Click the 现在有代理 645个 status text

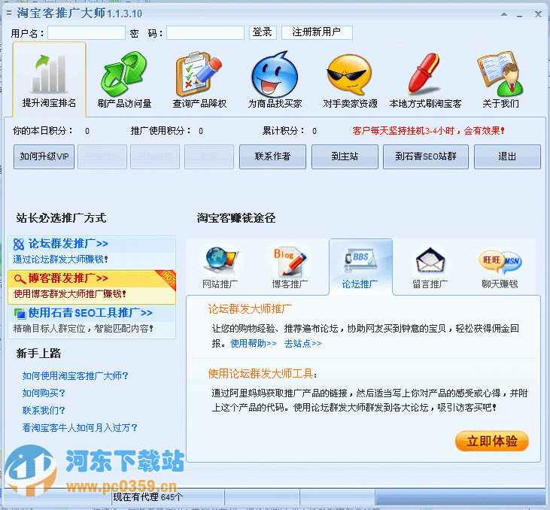147,497
